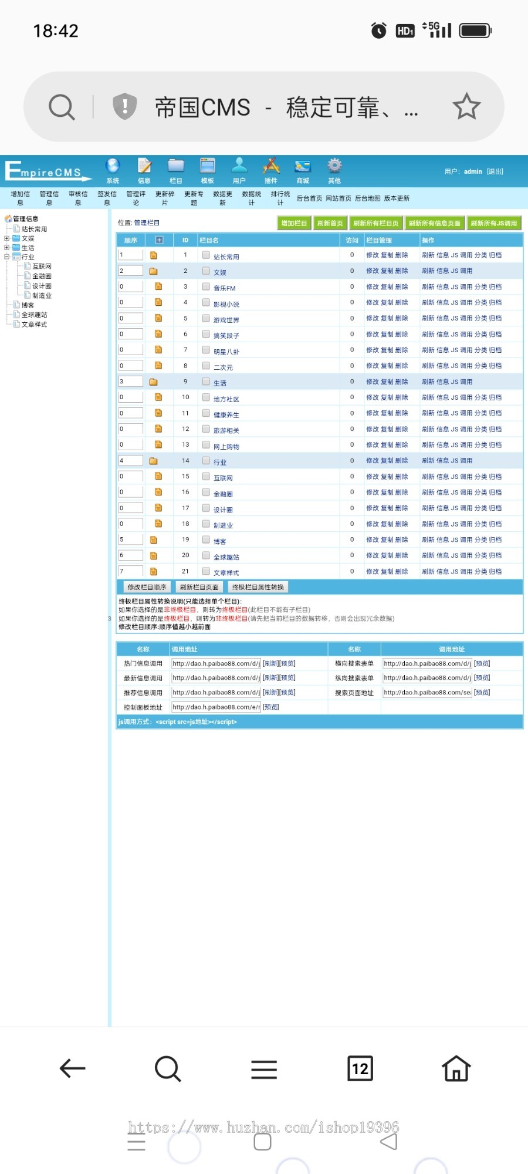Tap the site security shield icon
The image size is (528, 1174).
click(x=124, y=106)
